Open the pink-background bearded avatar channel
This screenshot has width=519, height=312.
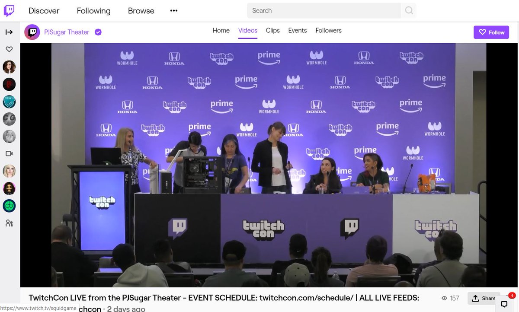9,188
